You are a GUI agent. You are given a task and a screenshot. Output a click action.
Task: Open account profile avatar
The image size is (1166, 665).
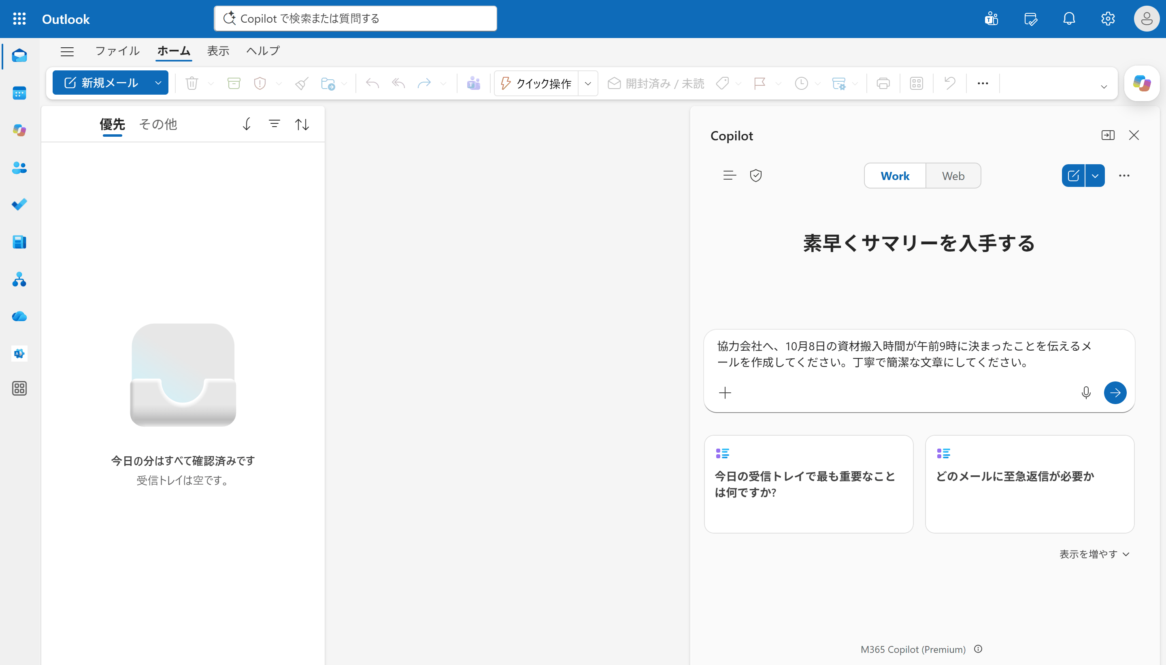(1146, 19)
